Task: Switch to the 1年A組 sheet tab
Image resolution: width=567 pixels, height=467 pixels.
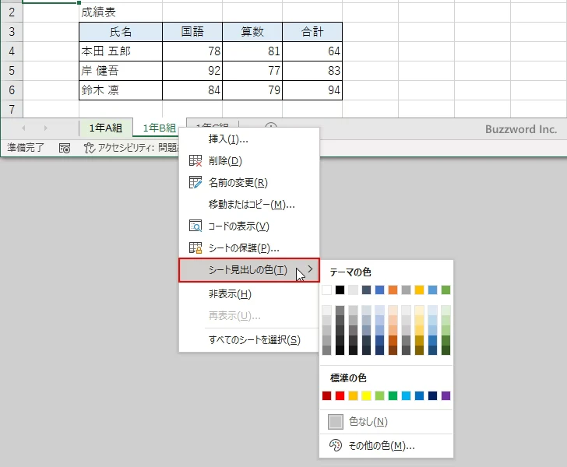Action: tap(106, 128)
